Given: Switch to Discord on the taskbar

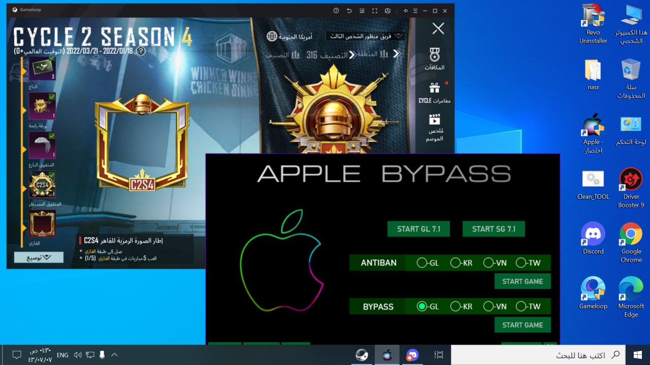Looking at the screenshot, I should (x=412, y=355).
